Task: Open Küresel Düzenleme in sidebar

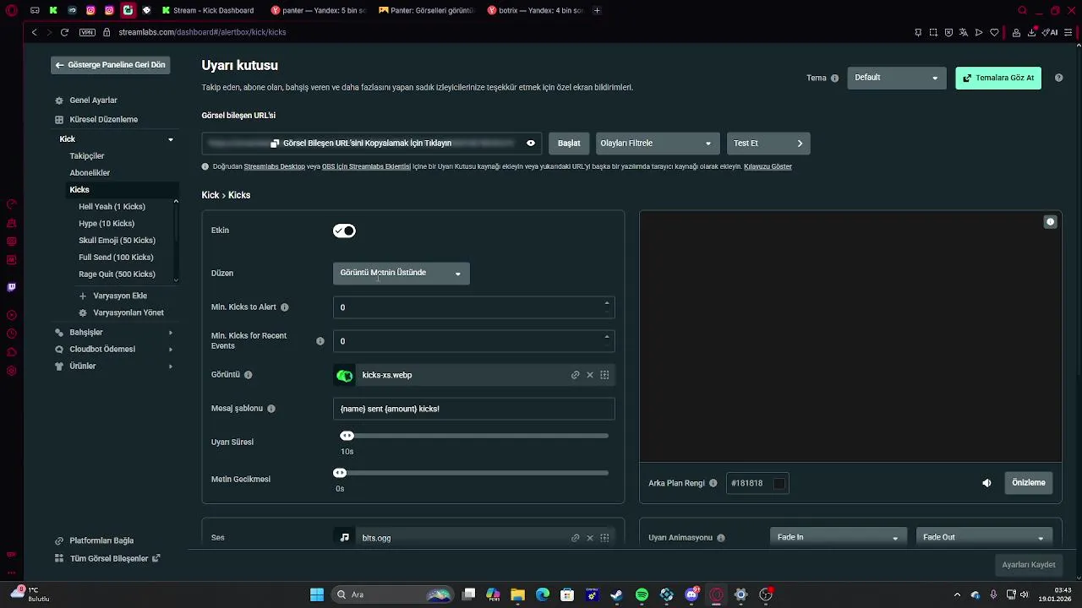Action: pyautogui.click(x=103, y=120)
